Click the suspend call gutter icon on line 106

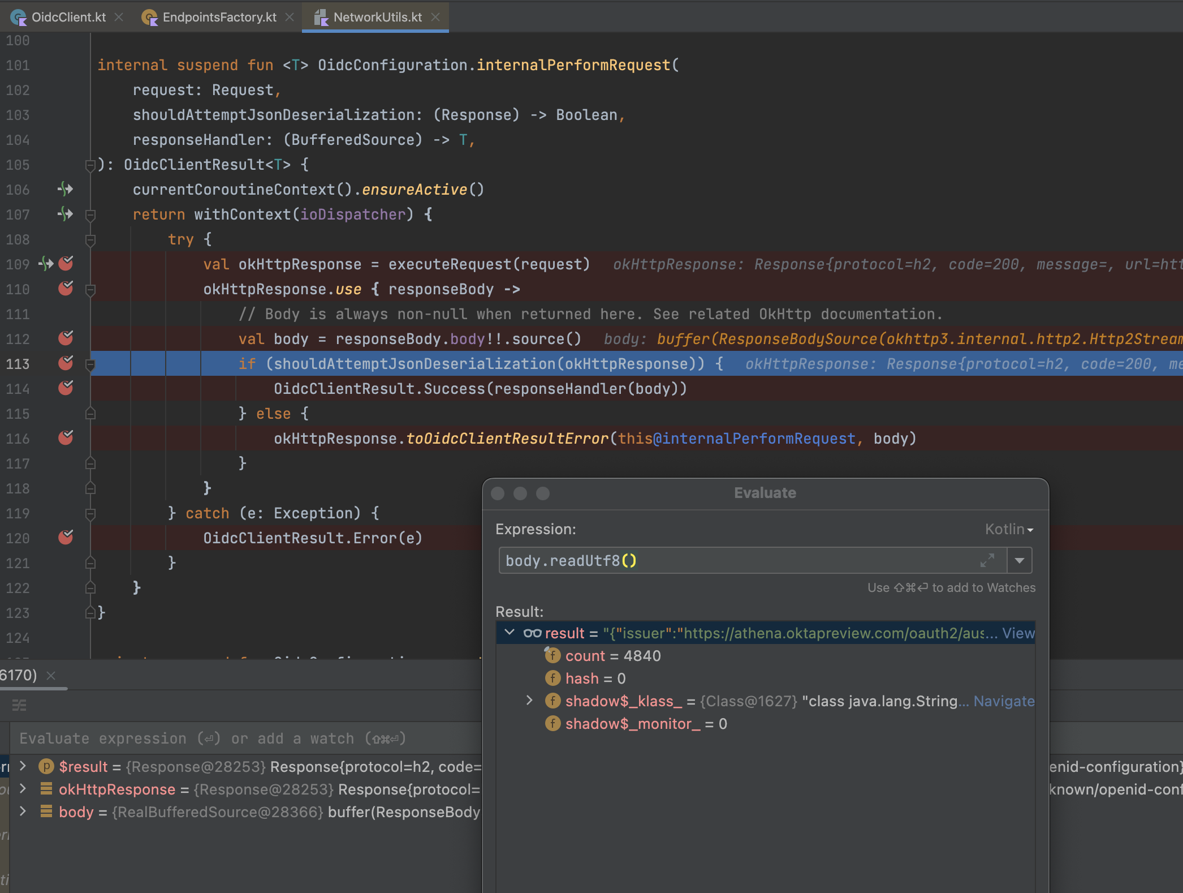click(x=64, y=190)
